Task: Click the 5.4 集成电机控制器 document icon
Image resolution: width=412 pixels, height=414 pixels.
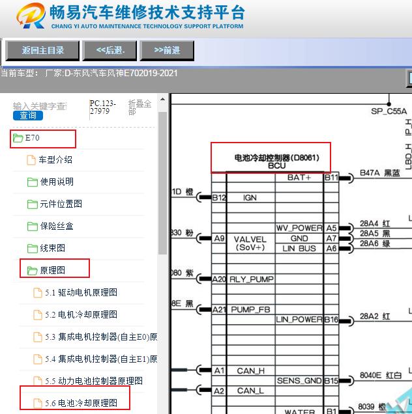Action: click(x=38, y=359)
